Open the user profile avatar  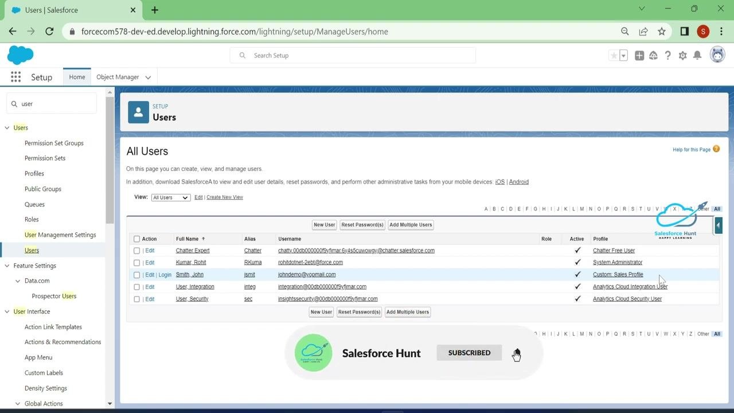717,55
